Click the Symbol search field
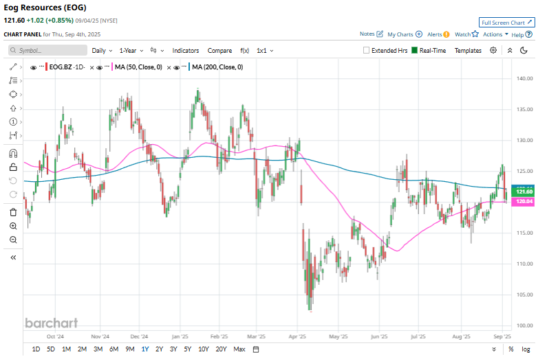The width and height of the screenshot is (538, 361). pos(47,50)
